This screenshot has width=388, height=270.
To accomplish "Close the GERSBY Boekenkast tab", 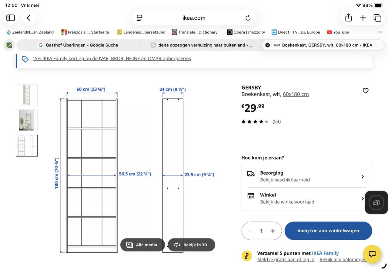I will tap(267, 45).
